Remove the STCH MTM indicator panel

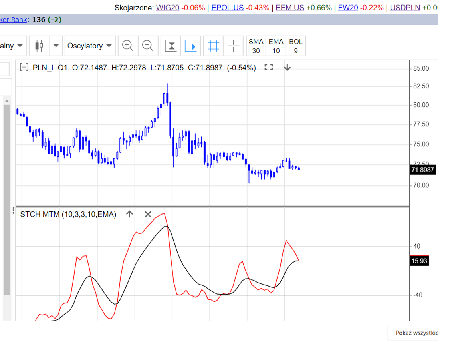(148, 214)
